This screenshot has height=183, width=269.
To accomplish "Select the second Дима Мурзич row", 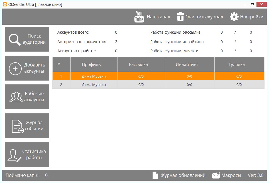I will point(94,85).
